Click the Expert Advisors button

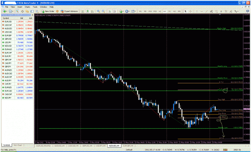pos(69,11)
